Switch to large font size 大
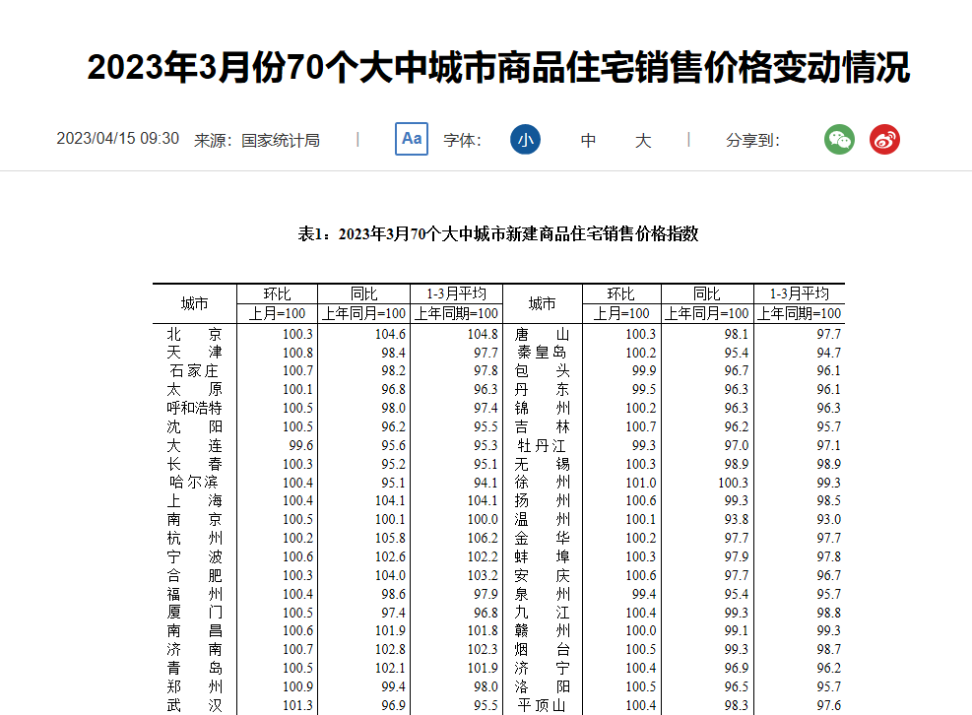This screenshot has height=715, width=972. point(643,140)
